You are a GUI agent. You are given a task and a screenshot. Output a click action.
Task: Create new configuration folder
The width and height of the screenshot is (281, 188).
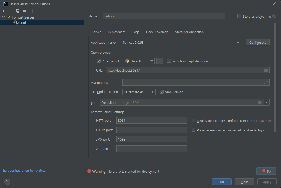click(x=25, y=11)
